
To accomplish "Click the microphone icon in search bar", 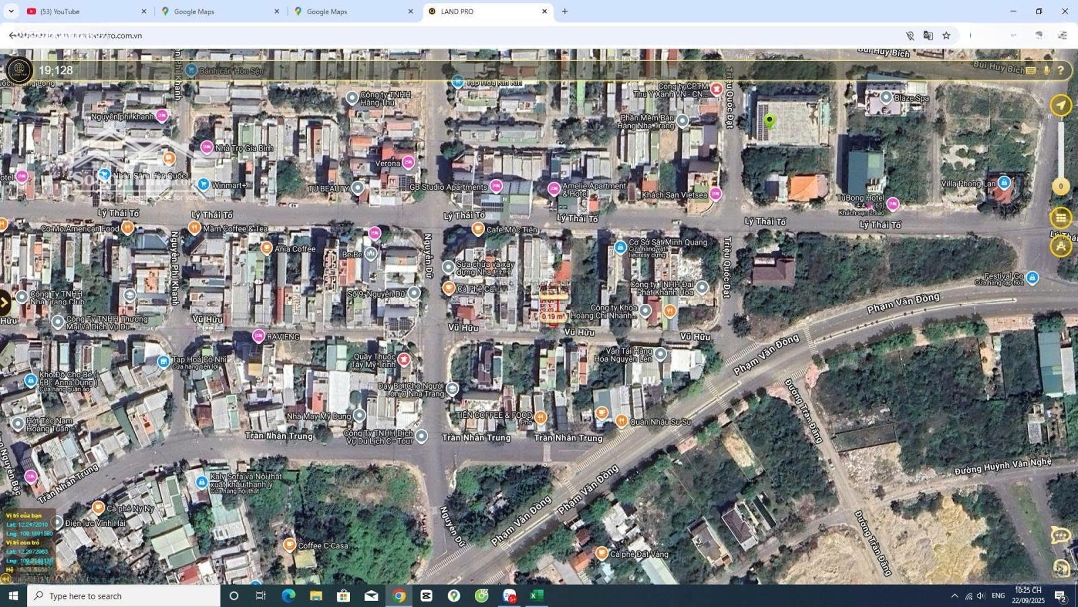I will [x=1046, y=71].
